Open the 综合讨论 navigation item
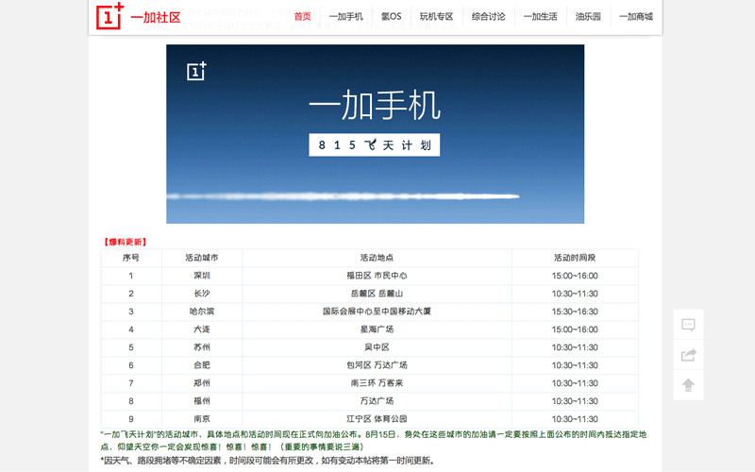This screenshot has width=755, height=472. pyautogui.click(x=488, y=17)
